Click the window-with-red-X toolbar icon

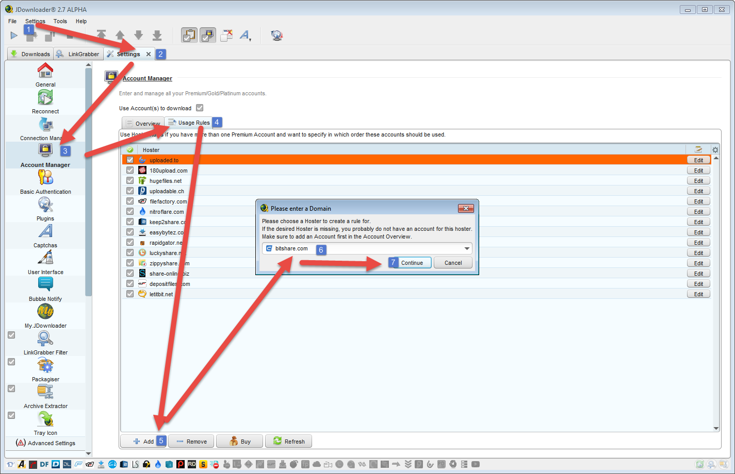pyautogui.click(x=226, y=35)
